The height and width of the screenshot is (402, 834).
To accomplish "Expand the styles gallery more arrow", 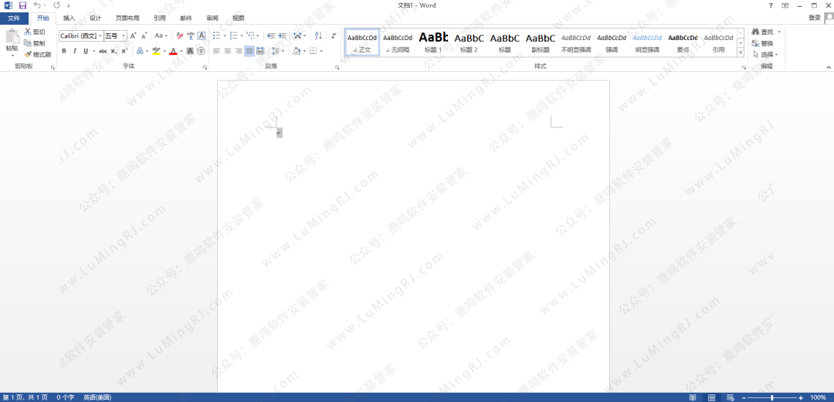I will point(741,52).
